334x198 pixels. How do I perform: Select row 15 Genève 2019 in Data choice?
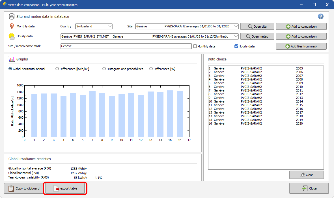pyautogui.click(x=266, y=120)
